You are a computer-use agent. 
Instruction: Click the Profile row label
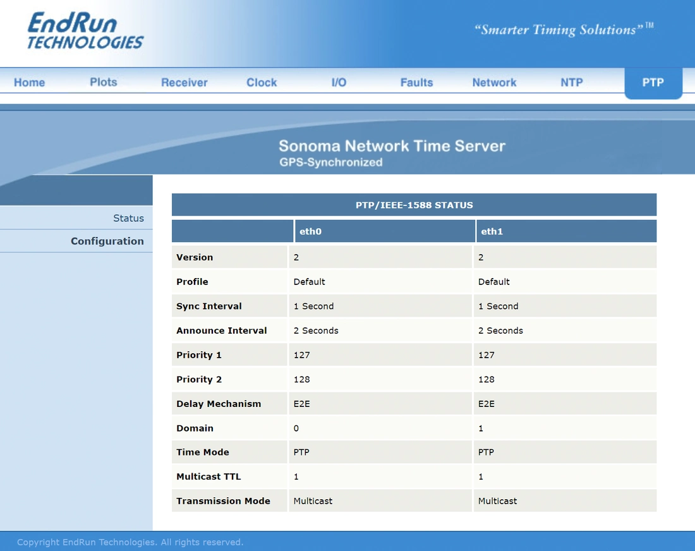pos(192,281)
